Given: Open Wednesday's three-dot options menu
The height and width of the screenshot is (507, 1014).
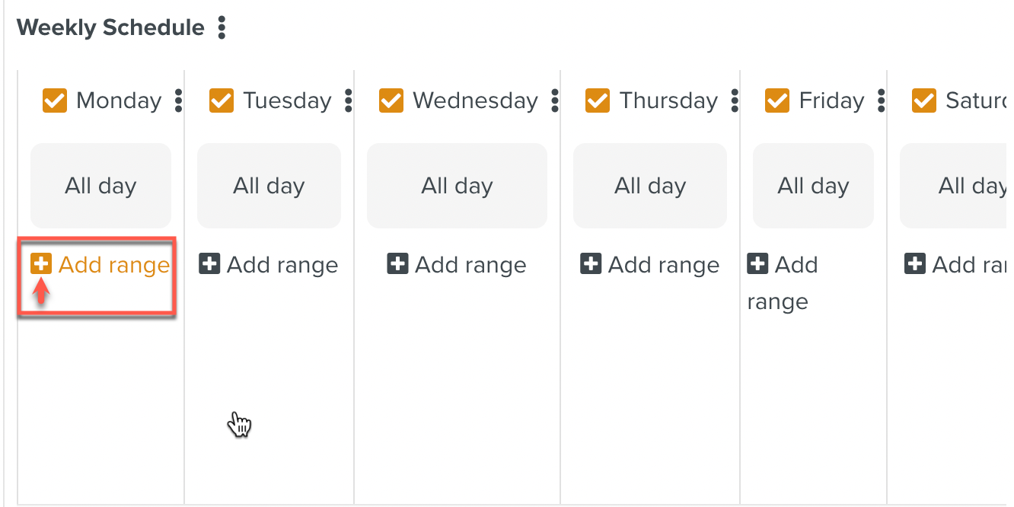Looking at the screenshot, I should 555,100.
